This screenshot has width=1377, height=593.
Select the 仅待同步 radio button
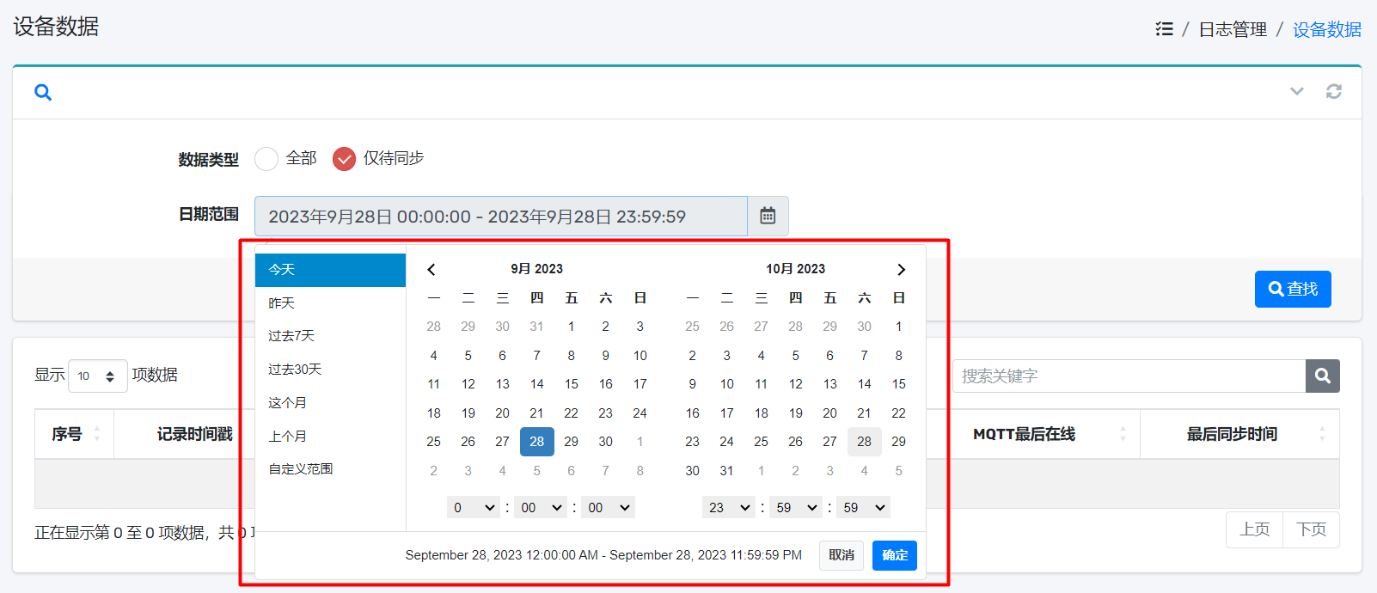pyautogui.click(x=344, y=159)
